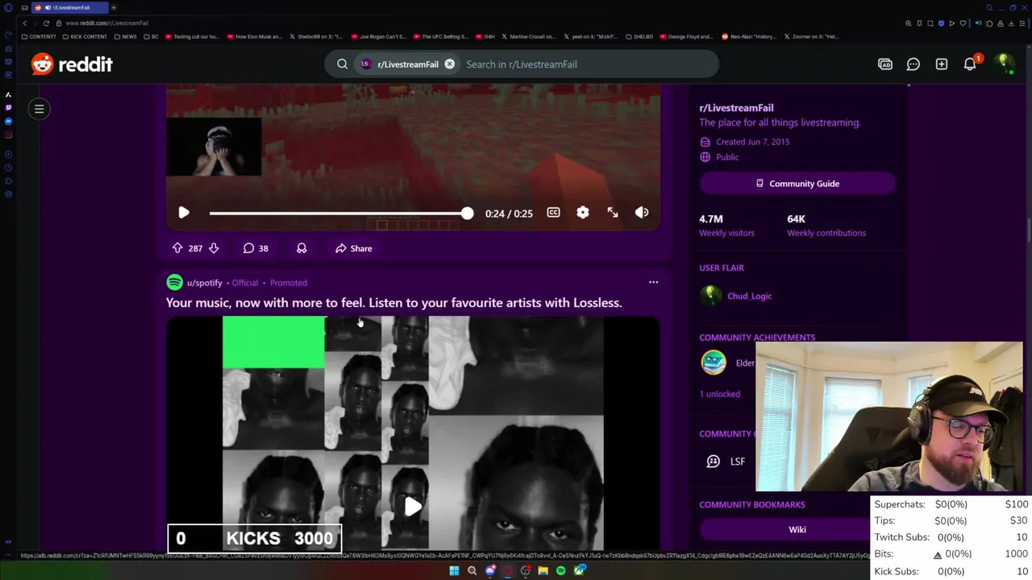
Task: Open the Reddit chat icon
Action: (x=913, y=64)
